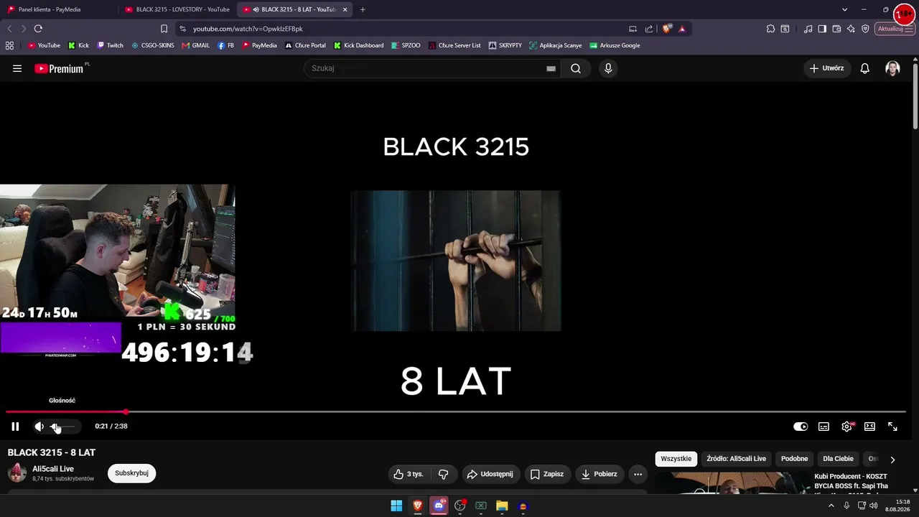Show hidden system tray icons
The width and height of the screenshot is (919, 517).
(x=831, y=506)
